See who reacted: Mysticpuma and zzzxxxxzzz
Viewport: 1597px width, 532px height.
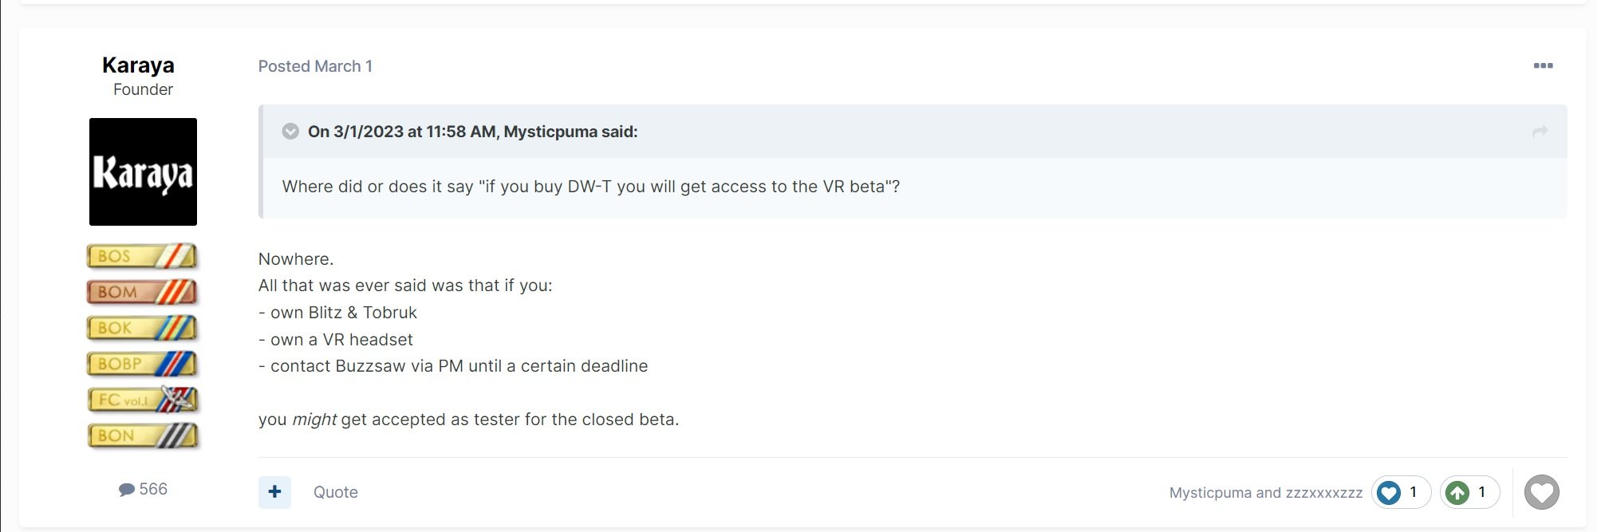point(1266,493)
